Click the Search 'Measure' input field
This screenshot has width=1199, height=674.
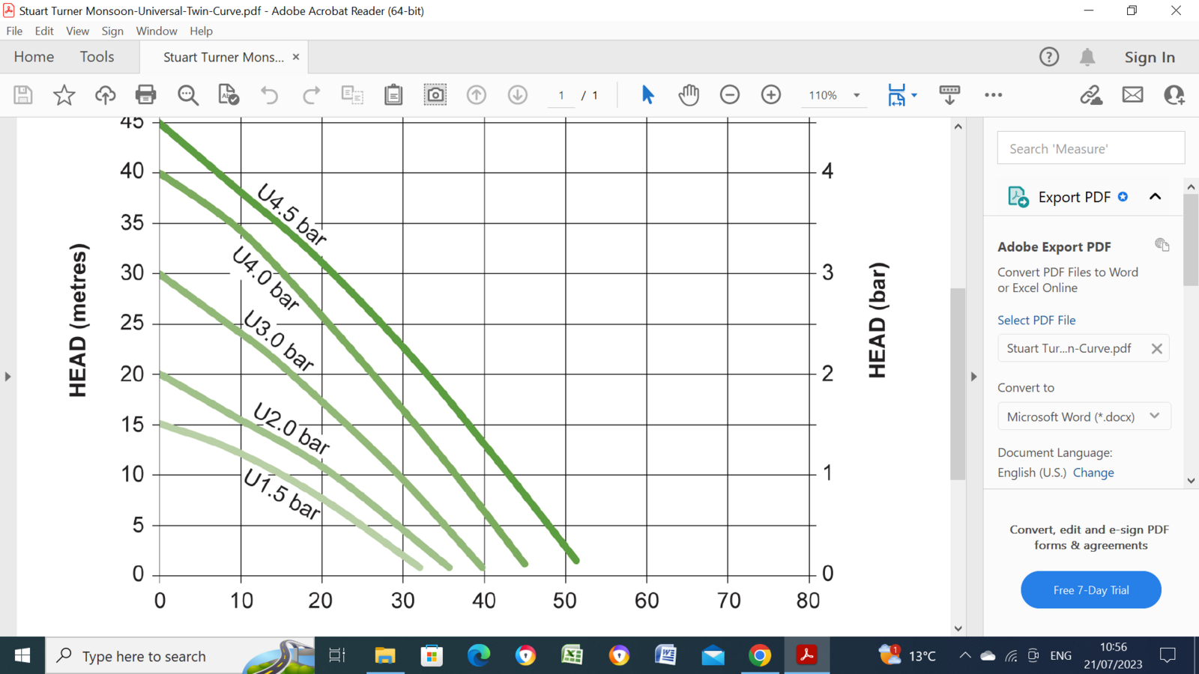1090,148
